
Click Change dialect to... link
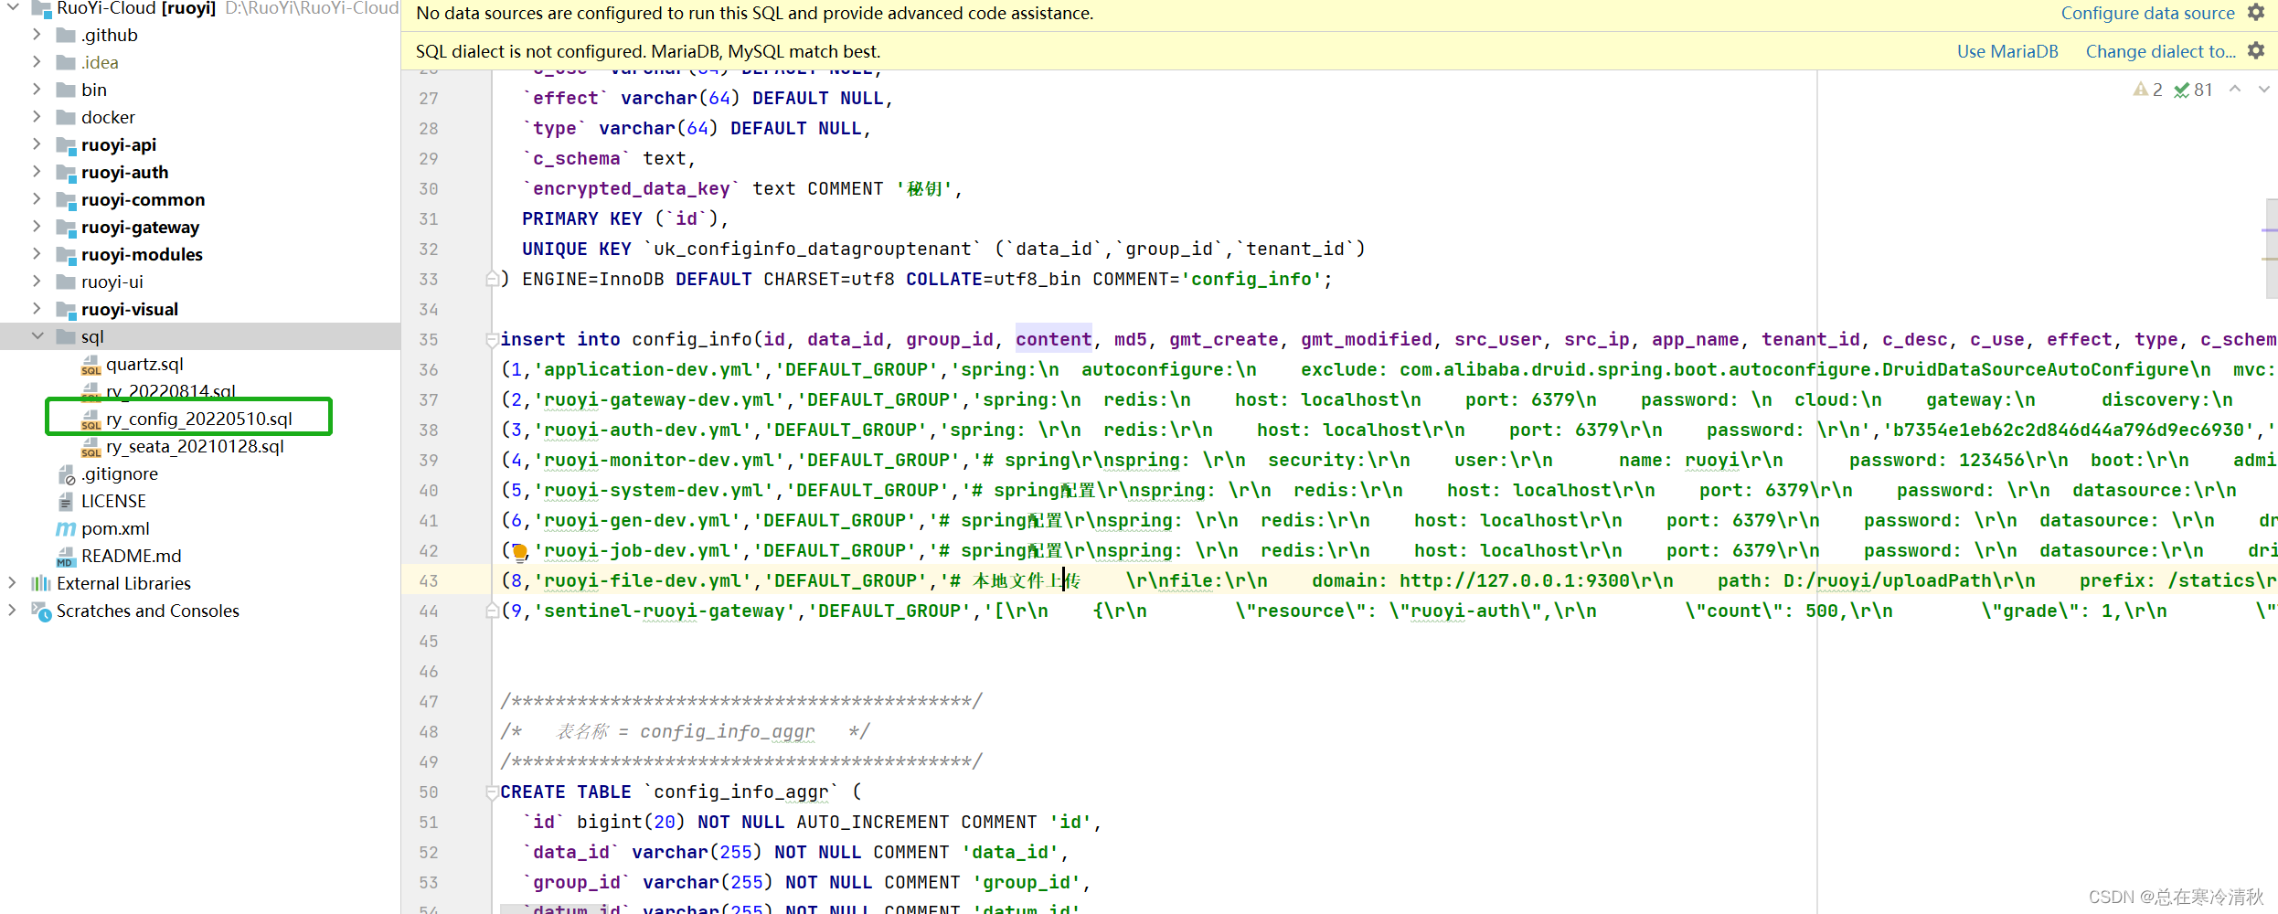point(2161,51)
